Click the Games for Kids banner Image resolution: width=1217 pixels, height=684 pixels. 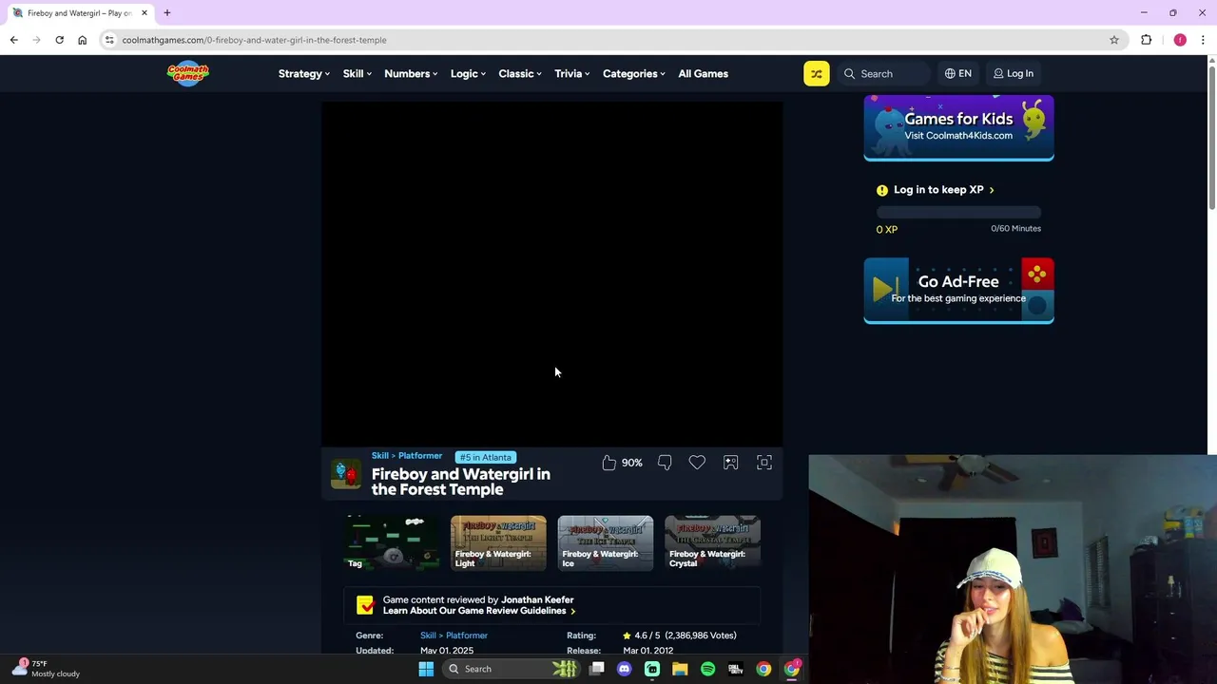pos(958,128)
